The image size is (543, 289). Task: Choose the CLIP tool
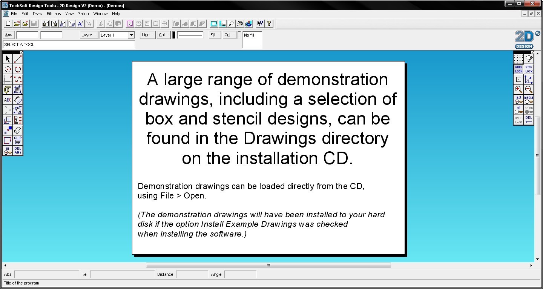coord(17,140)
